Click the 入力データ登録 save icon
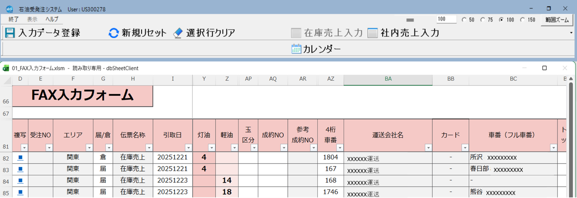Viewport: 577px width, 198px height. pyautogui.click(x=10, y=33)
